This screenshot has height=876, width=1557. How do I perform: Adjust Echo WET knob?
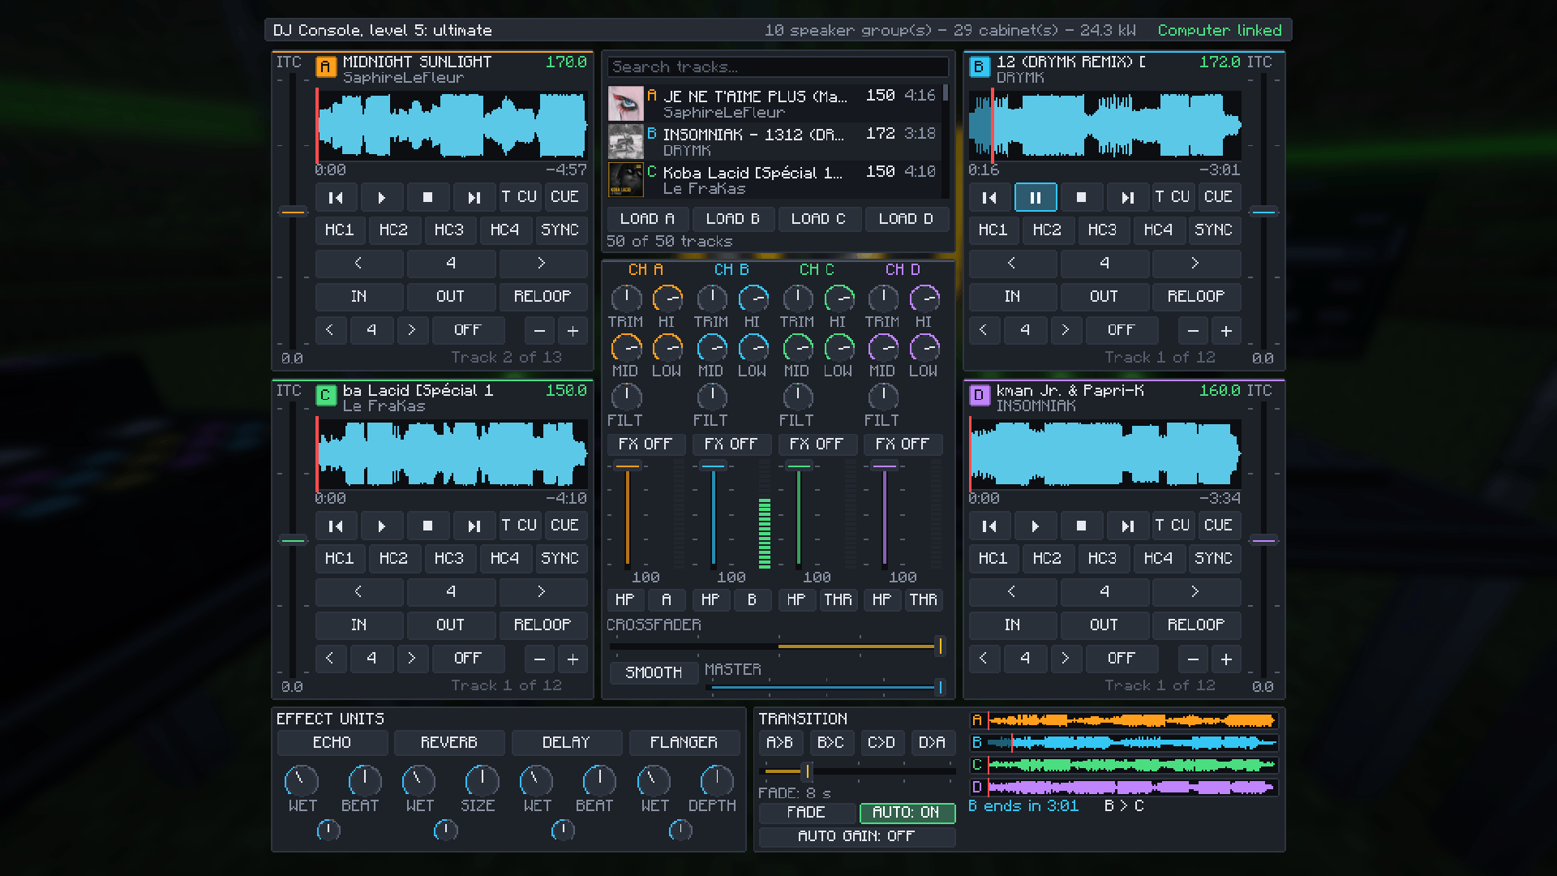[x=301, y=780]
